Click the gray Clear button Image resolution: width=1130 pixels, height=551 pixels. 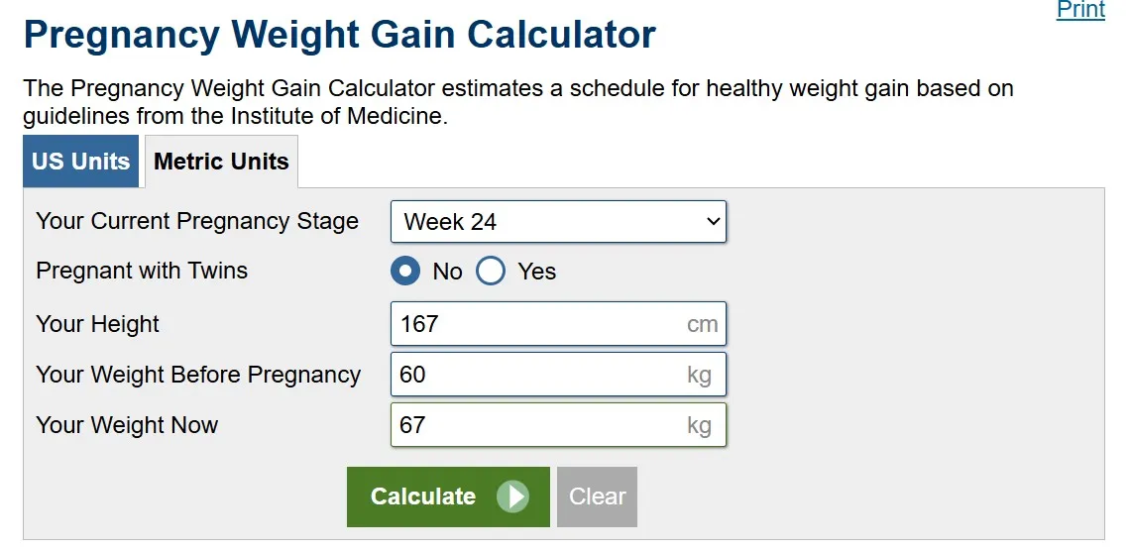[x=597, y=496]
